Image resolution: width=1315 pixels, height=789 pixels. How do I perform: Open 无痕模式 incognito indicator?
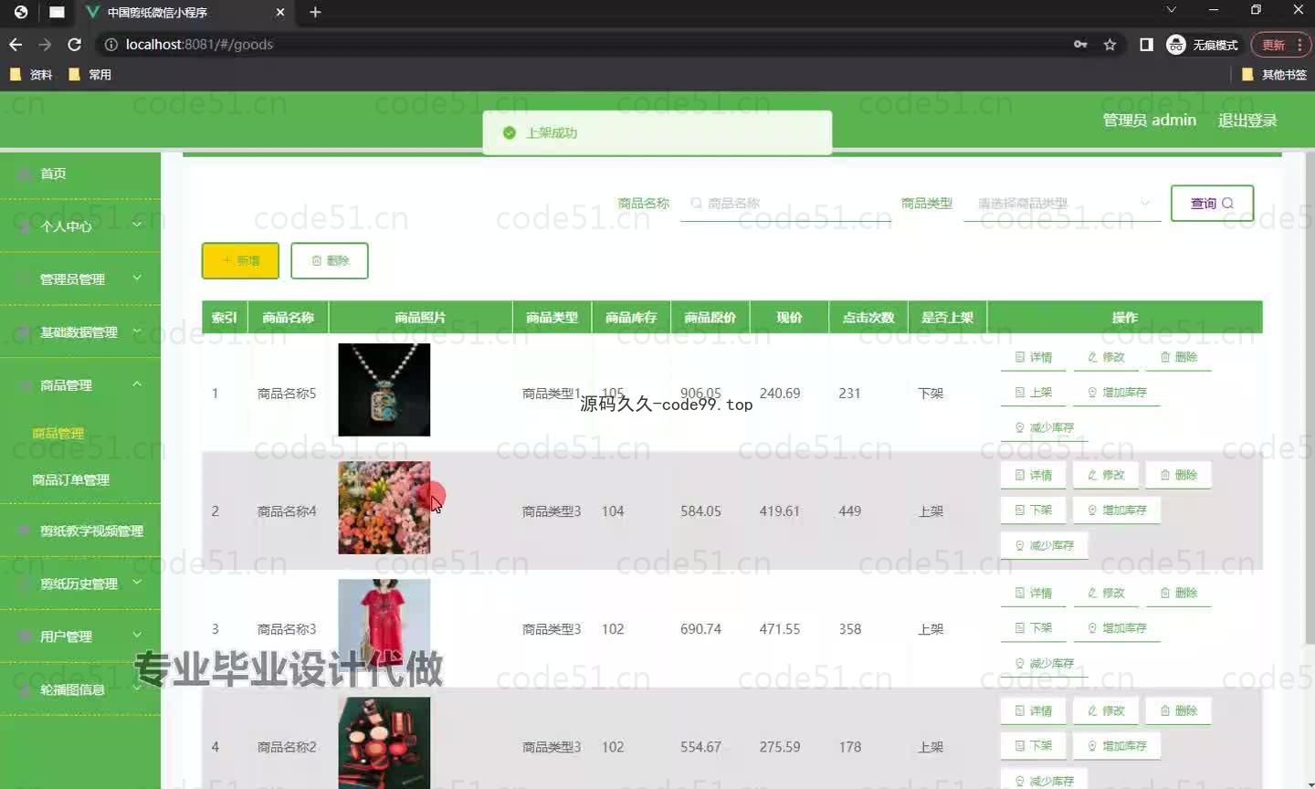click(1203, 45)
